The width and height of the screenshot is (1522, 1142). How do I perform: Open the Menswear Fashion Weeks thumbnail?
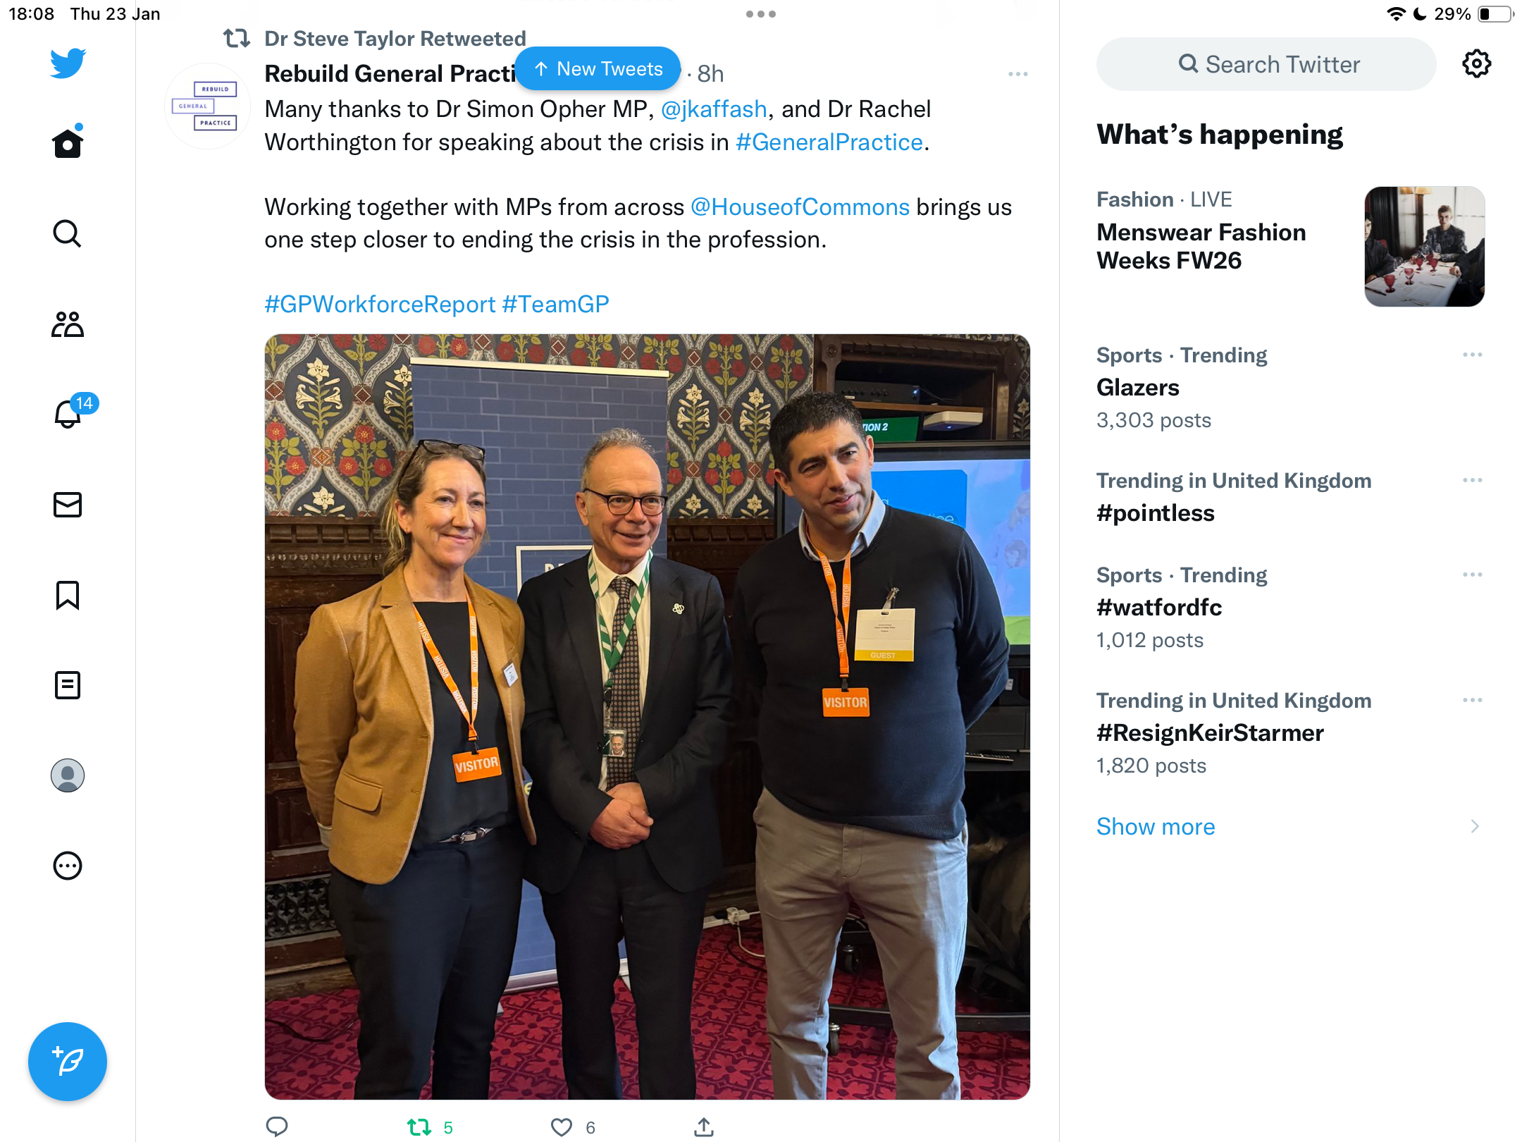click(x=1425, y=247)
